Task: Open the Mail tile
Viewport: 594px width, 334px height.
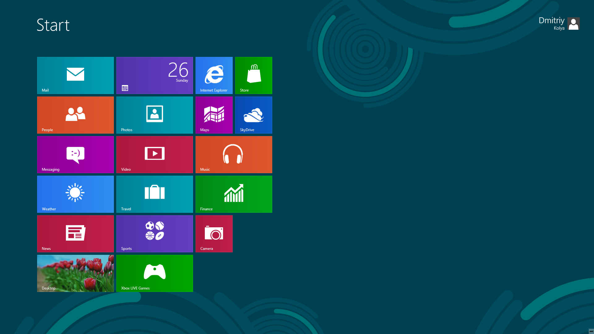Action: coord(75,75)
